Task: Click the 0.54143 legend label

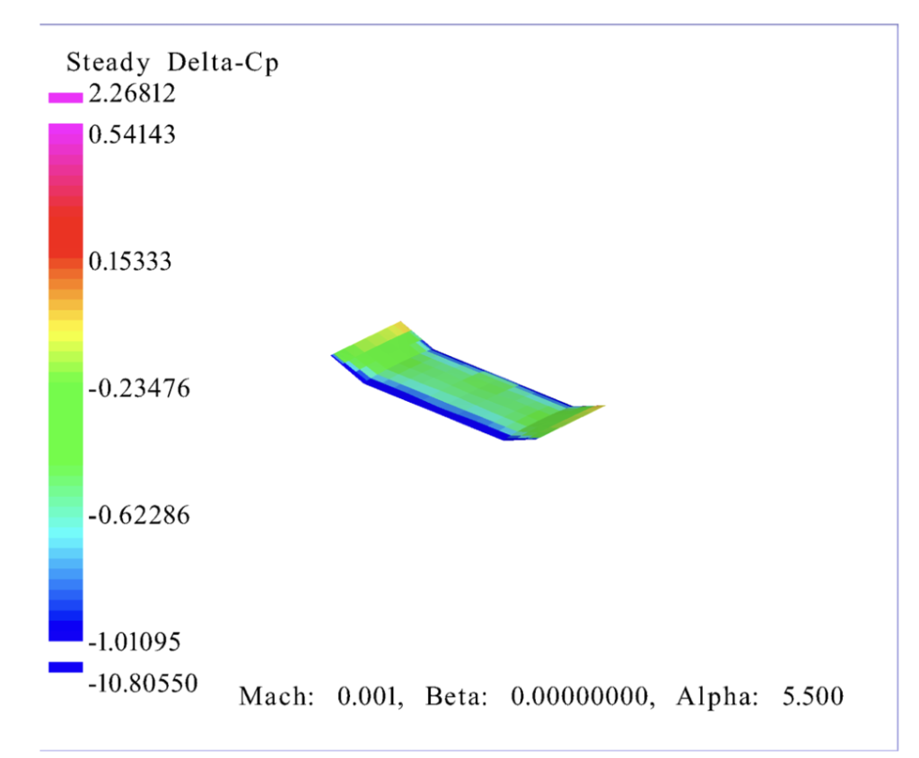Action: point(132,135)
